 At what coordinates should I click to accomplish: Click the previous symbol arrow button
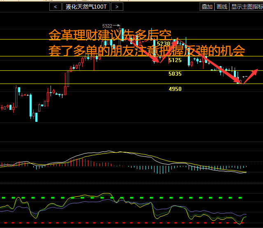click(55, 7)
